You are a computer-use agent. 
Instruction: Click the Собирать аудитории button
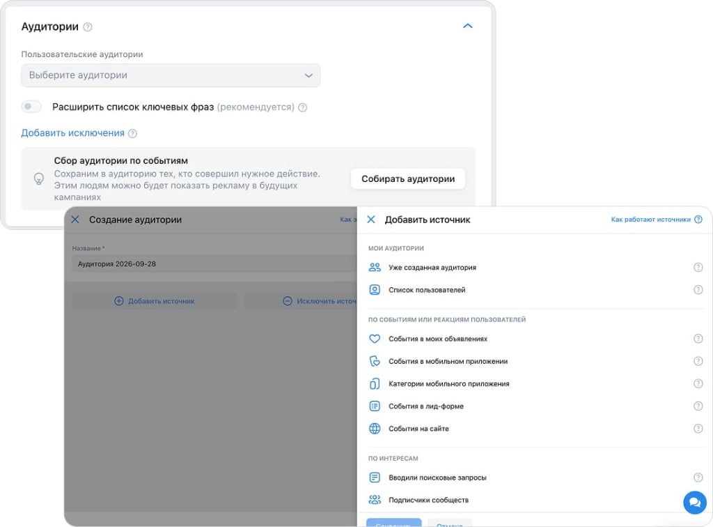point(408,179)
